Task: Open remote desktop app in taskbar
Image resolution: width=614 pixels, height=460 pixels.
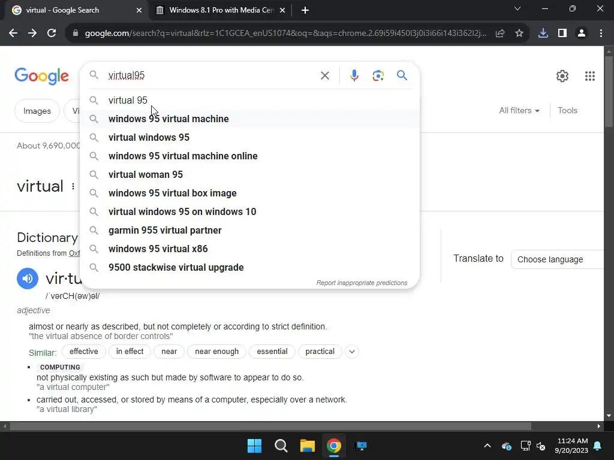Action: tap(360, 446)
